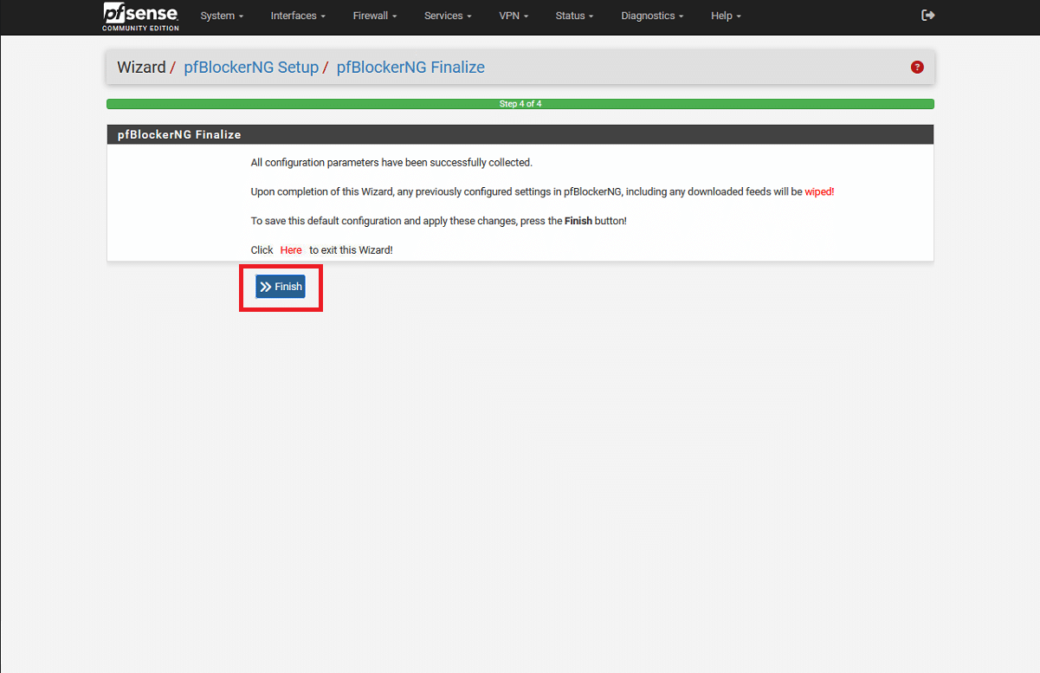Image resolution: width=1040 pixels, height=673 pixels.
Task: Click the Finish button
Action: point(281,287)
